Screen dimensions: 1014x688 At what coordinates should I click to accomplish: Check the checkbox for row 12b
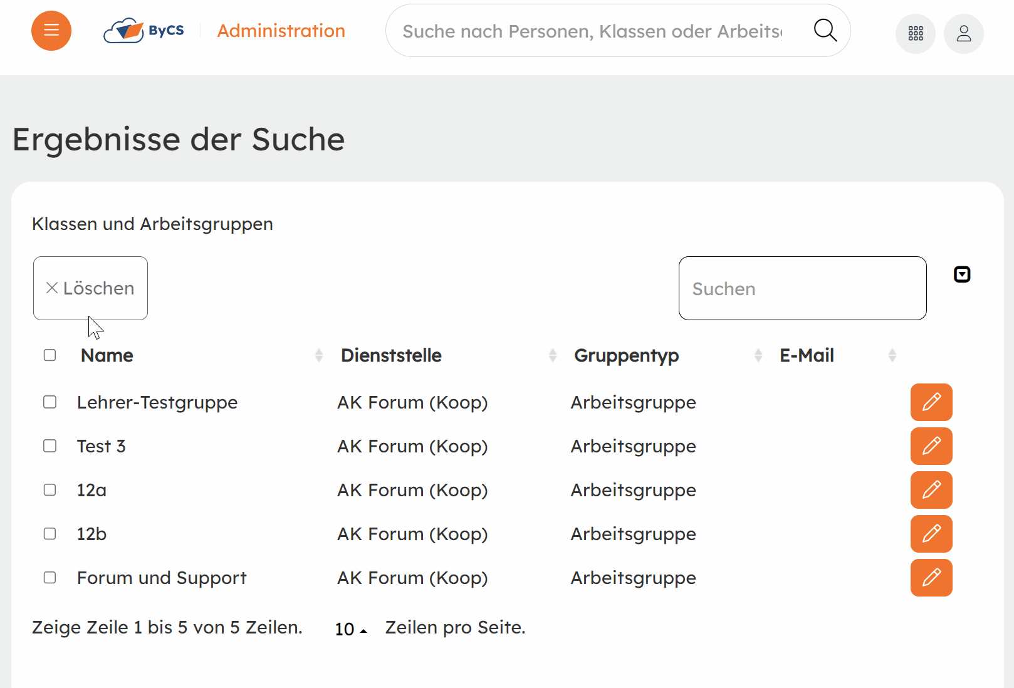(x=50, y=534)
